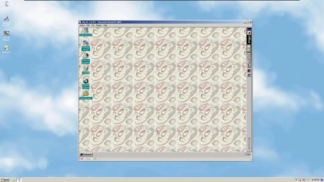Open the Floppy menu in Virtual PC
Image resolution: width=324 pixels, height=182 pixels.
pos(99,25)
